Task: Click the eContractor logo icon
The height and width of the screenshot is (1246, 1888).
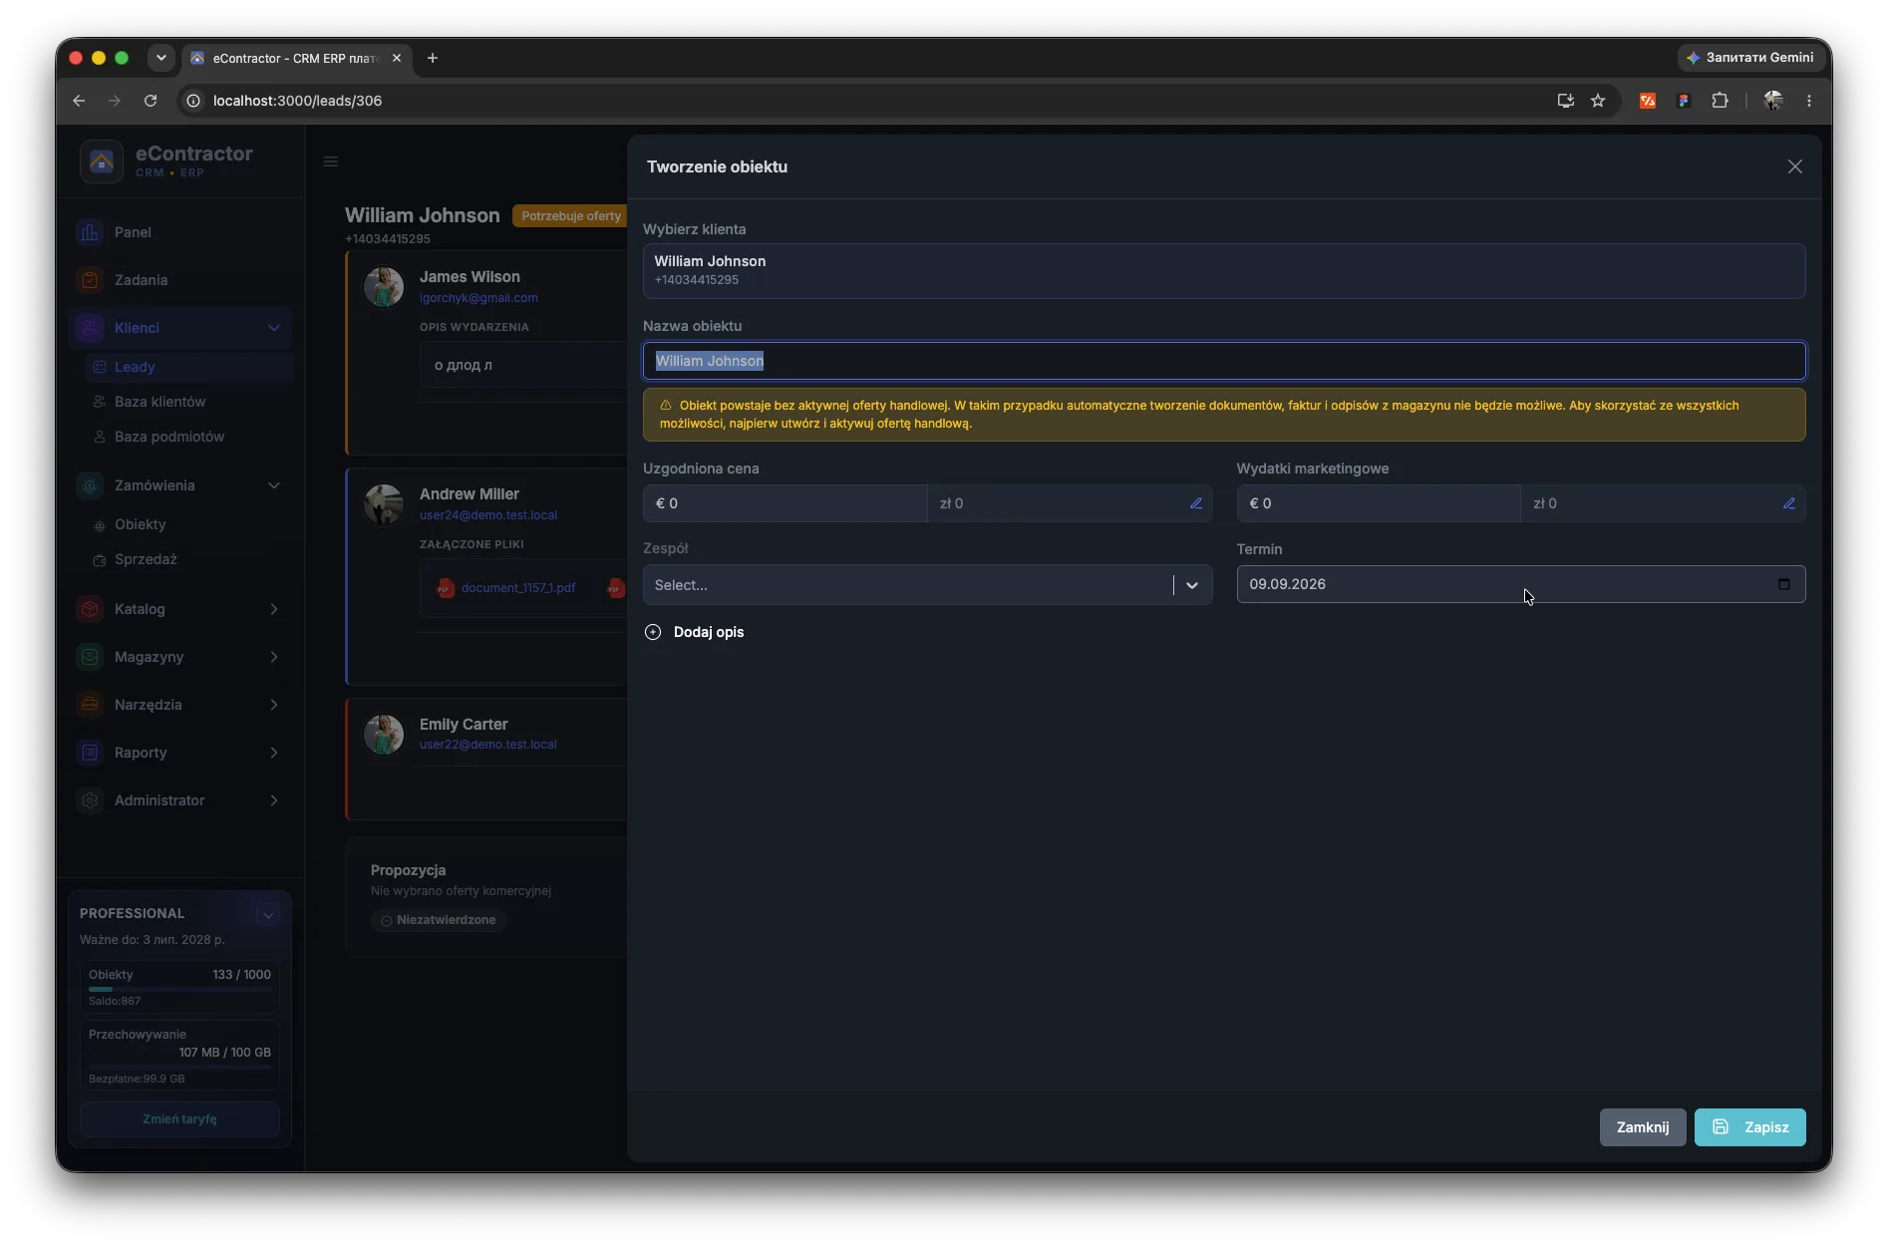Action: pyautogui.click(x=102, y=161)
